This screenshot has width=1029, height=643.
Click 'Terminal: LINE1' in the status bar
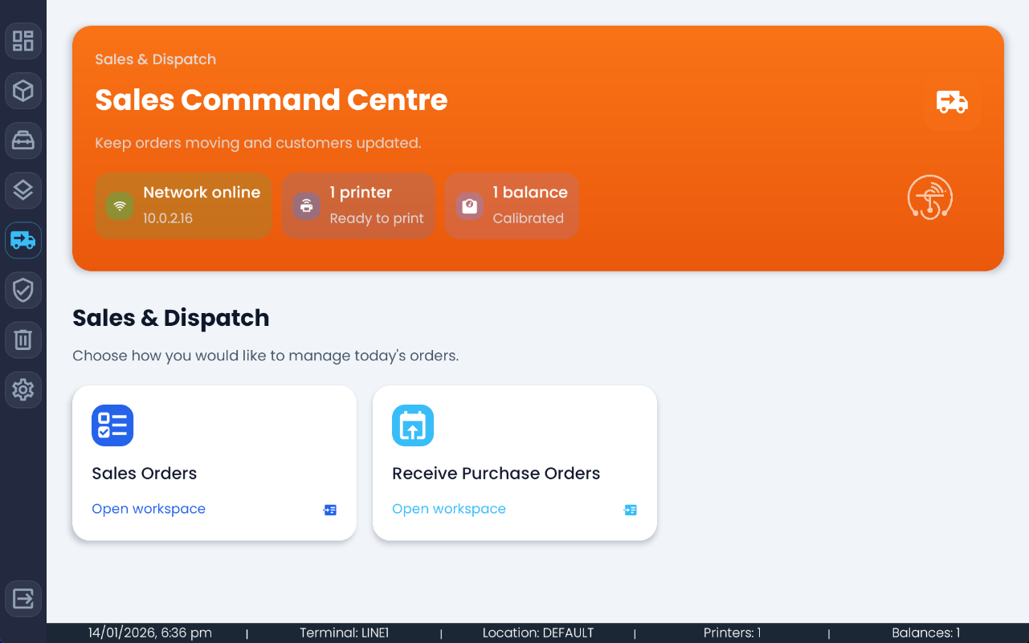click(x=344, y=633)
